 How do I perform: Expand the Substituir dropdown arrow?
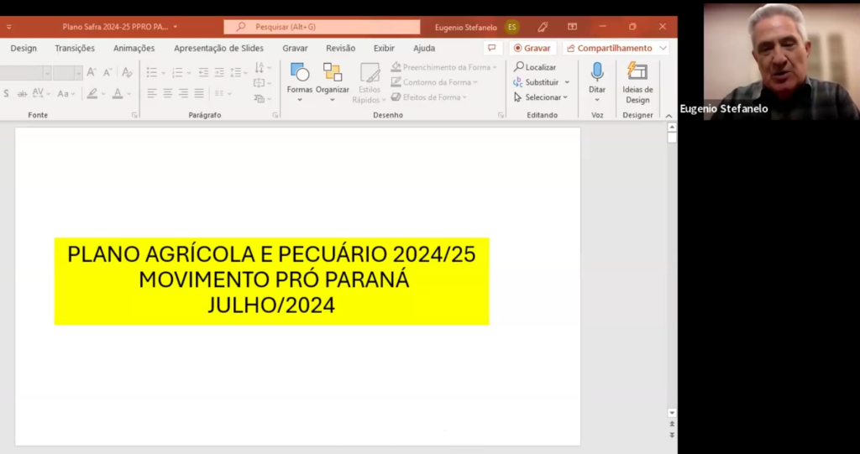click(x=567, y=82)
